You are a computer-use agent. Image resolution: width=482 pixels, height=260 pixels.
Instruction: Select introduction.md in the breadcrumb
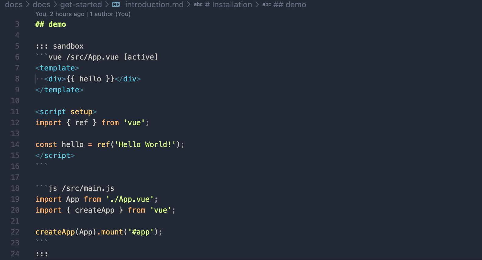click(x=154, y=5)
